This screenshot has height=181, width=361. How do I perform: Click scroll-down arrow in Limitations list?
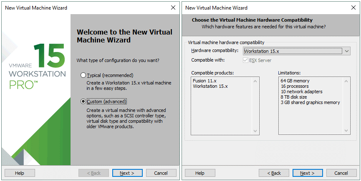(346, 131)
